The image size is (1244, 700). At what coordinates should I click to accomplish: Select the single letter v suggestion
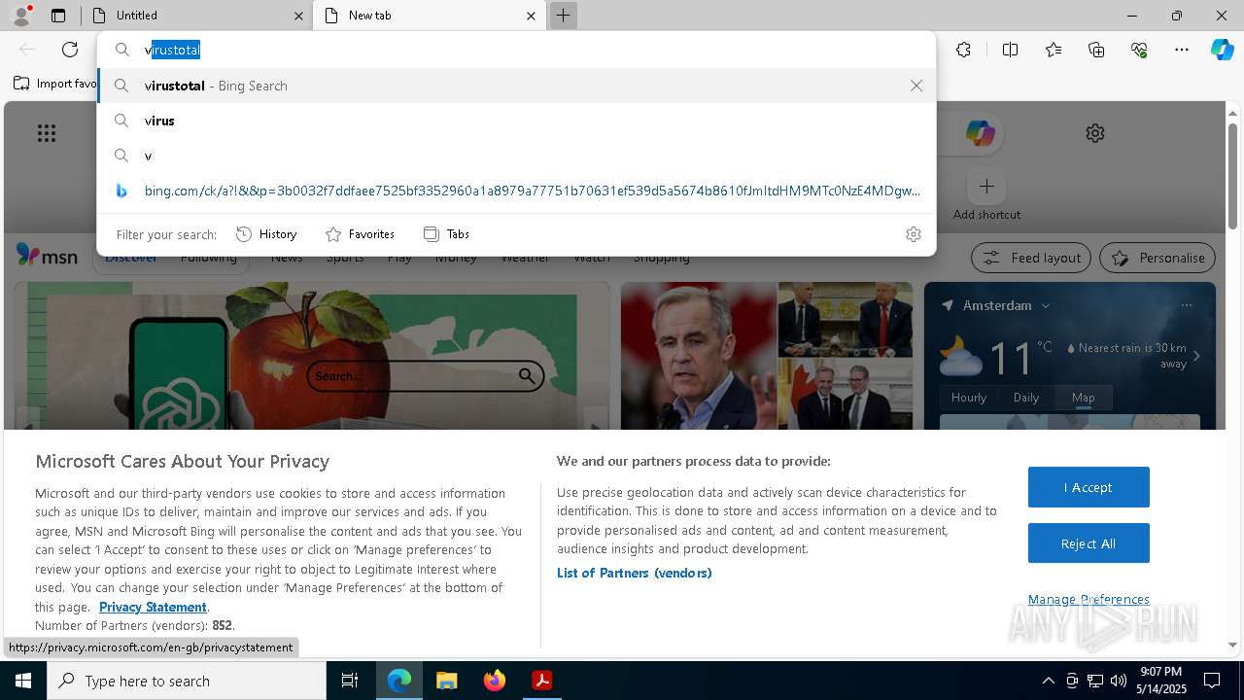516,156
